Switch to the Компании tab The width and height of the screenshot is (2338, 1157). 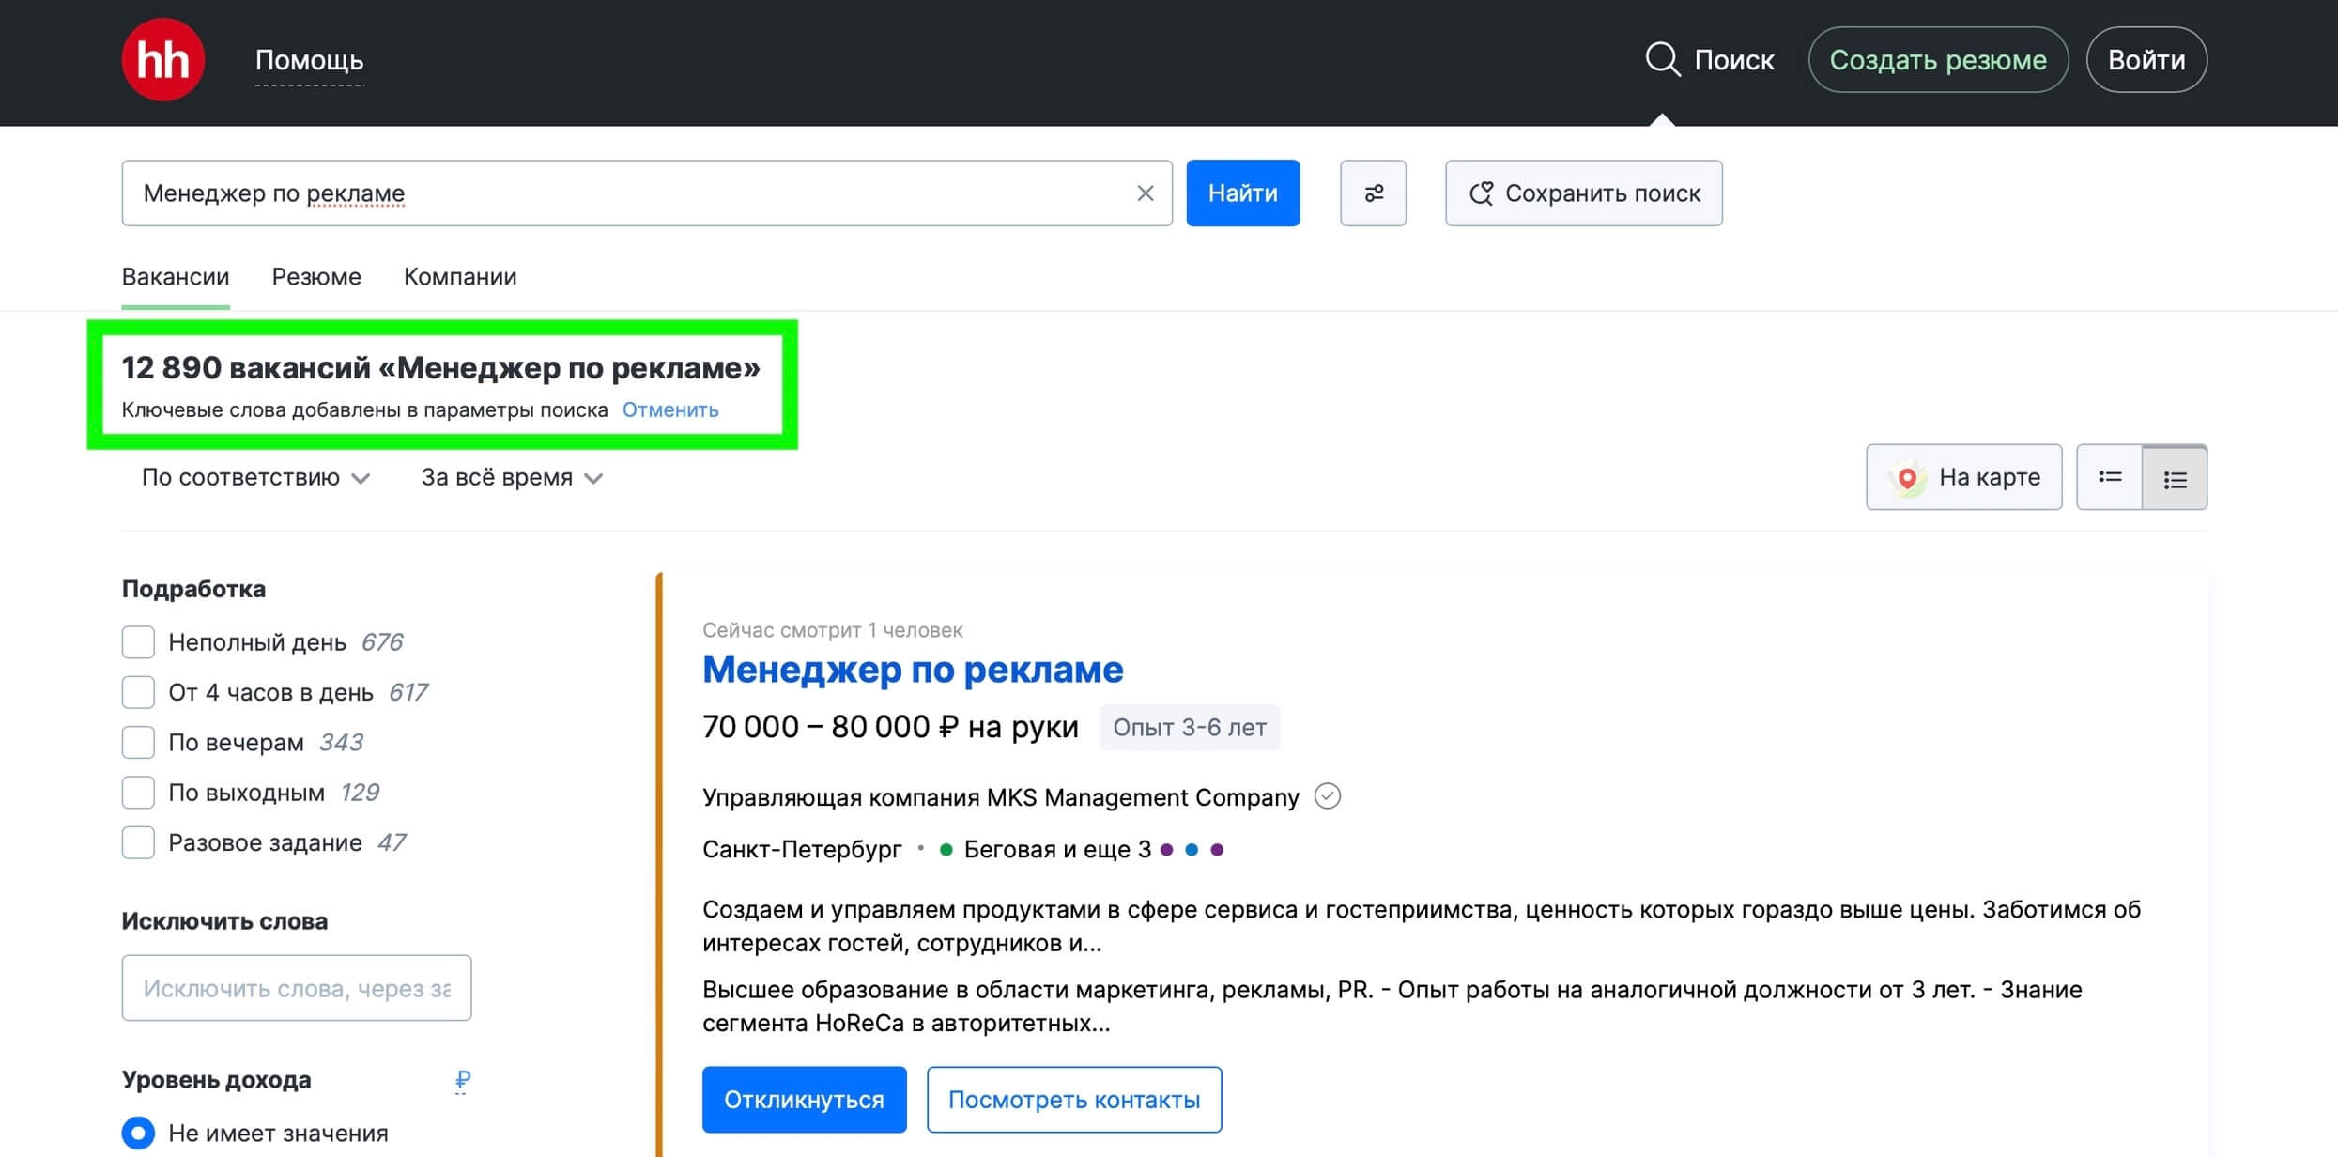click(460, 277)
